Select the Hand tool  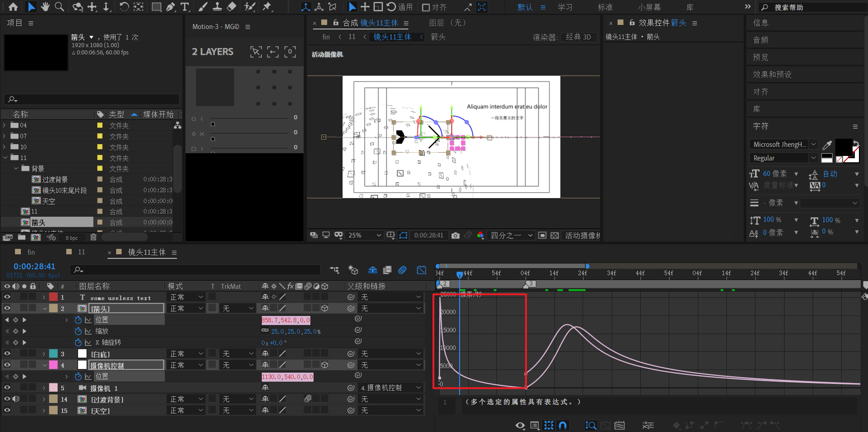click(45, 7)
